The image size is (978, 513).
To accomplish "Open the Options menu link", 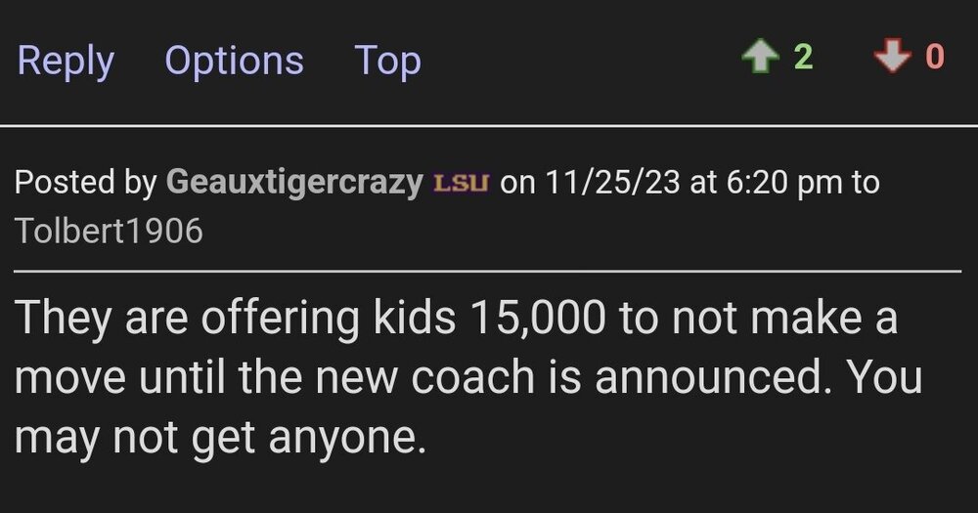I will [234, 61].
